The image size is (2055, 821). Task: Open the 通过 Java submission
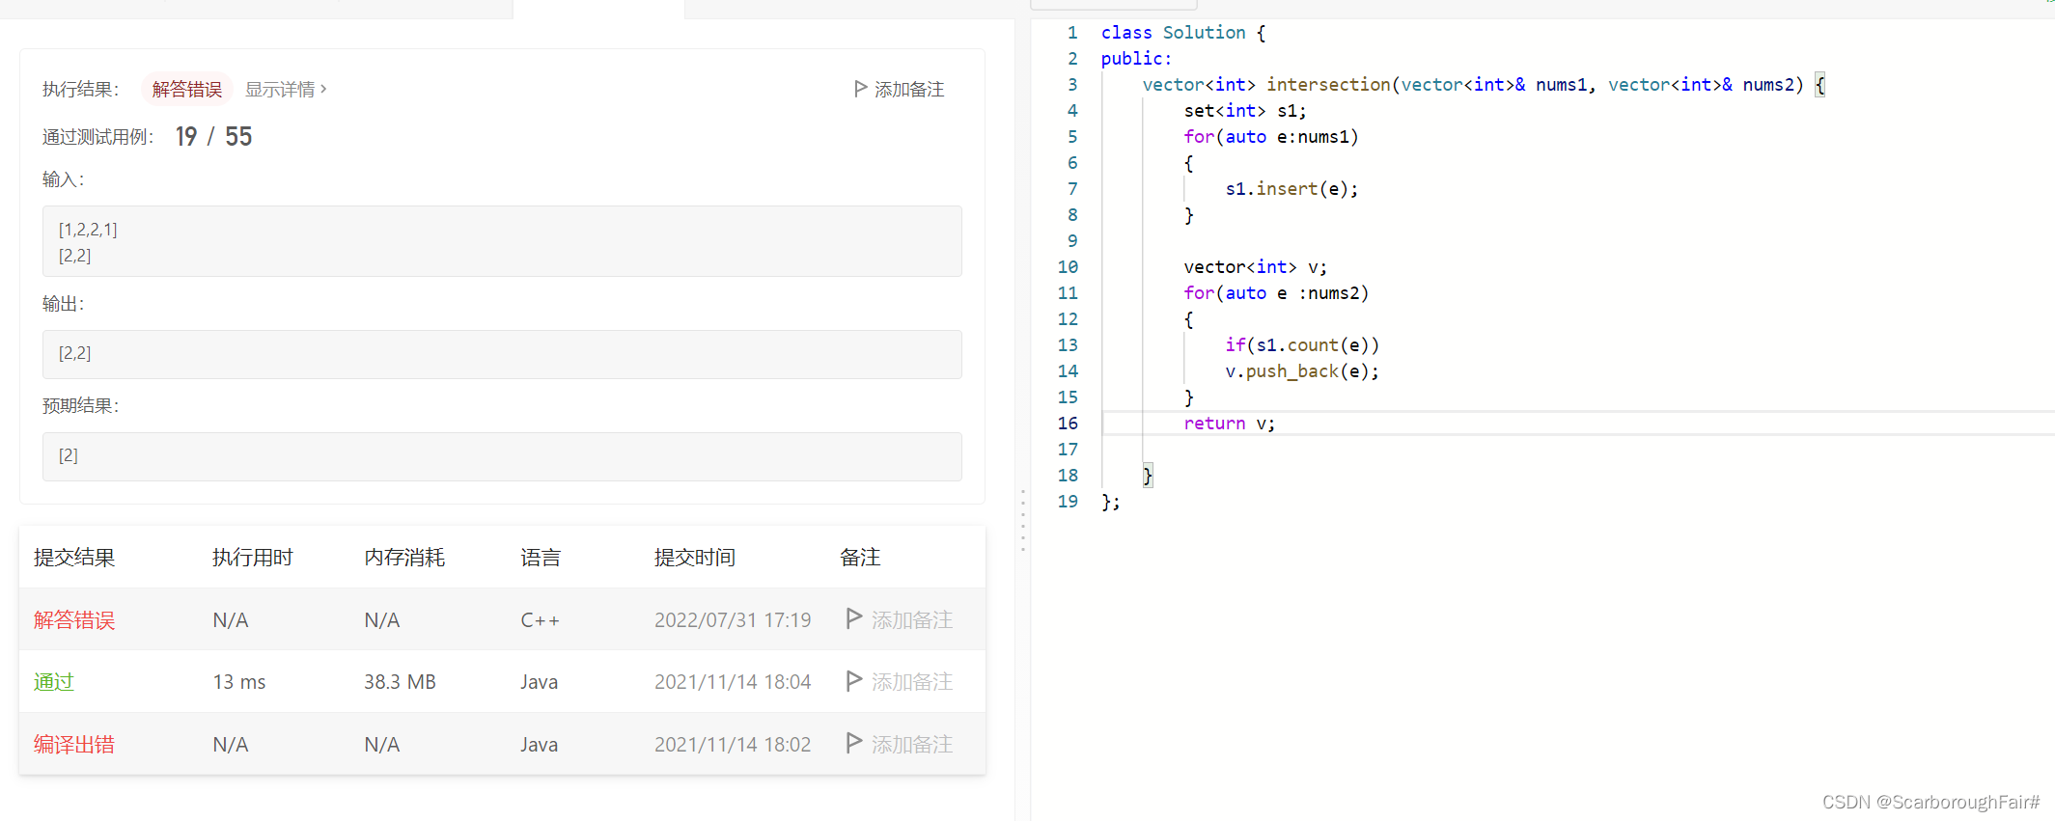click(54, 682)
